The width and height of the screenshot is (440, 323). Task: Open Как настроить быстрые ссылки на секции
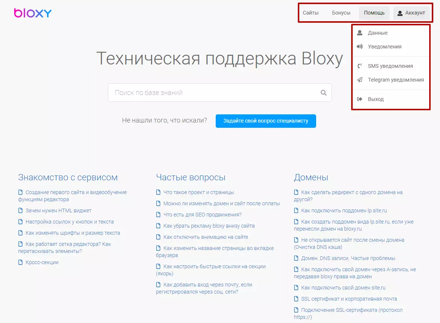[x=211, y=270]
